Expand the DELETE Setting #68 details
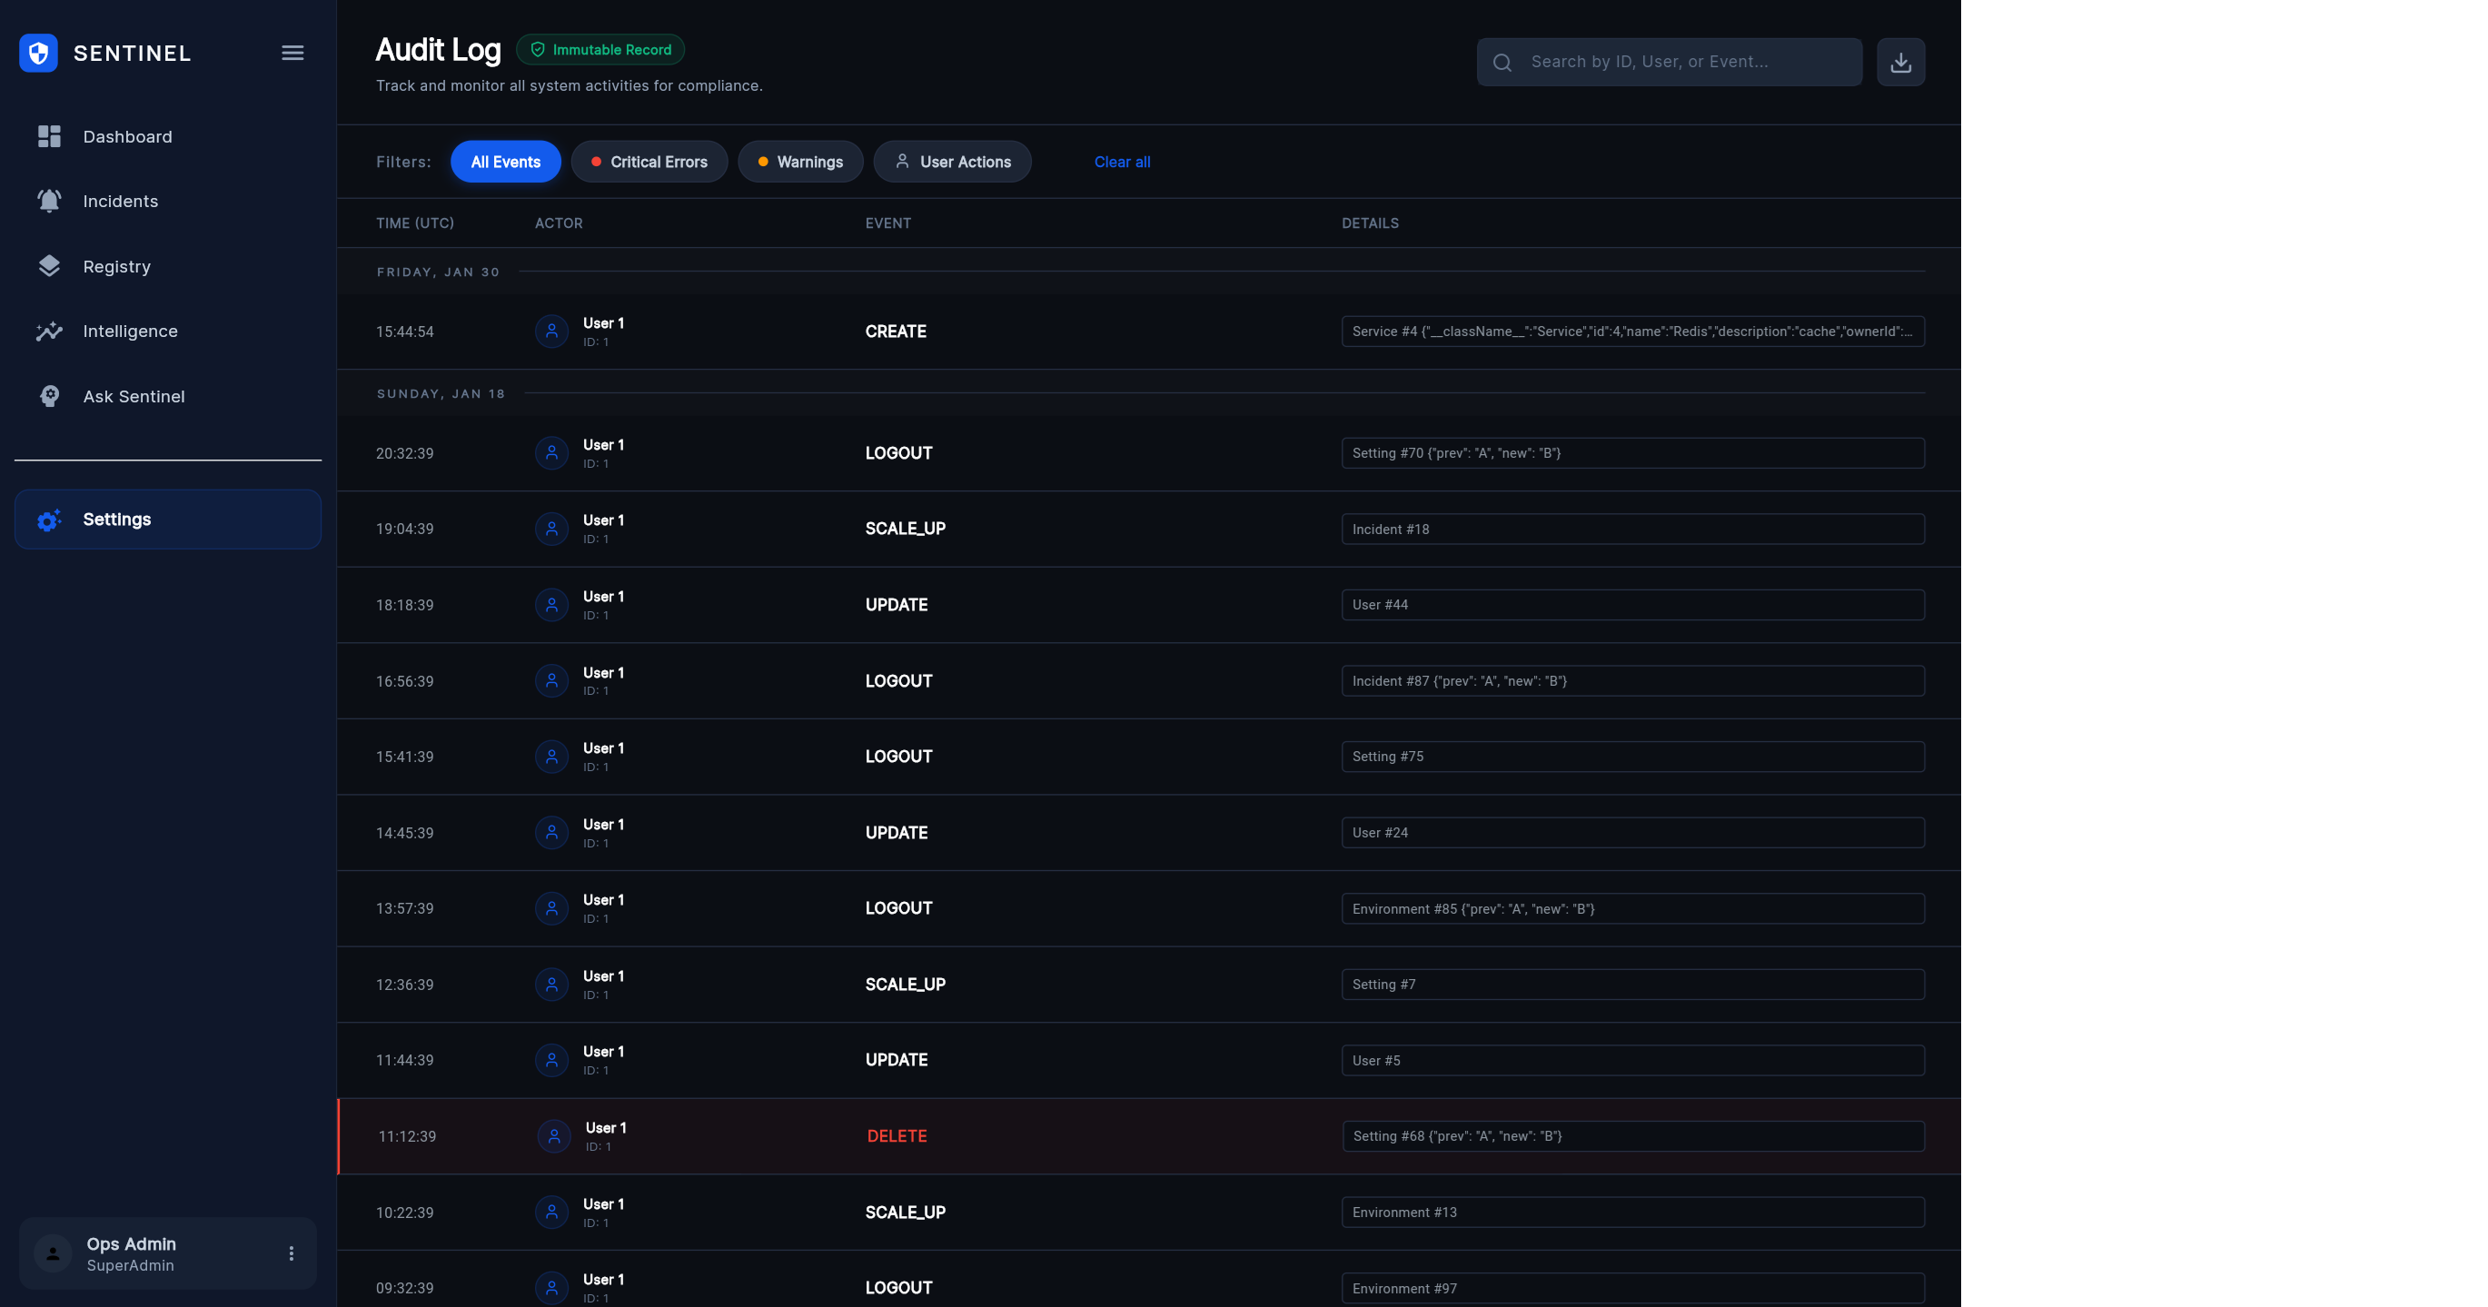Viewport: 2488px width, 1307px height. (1632, 1136)
